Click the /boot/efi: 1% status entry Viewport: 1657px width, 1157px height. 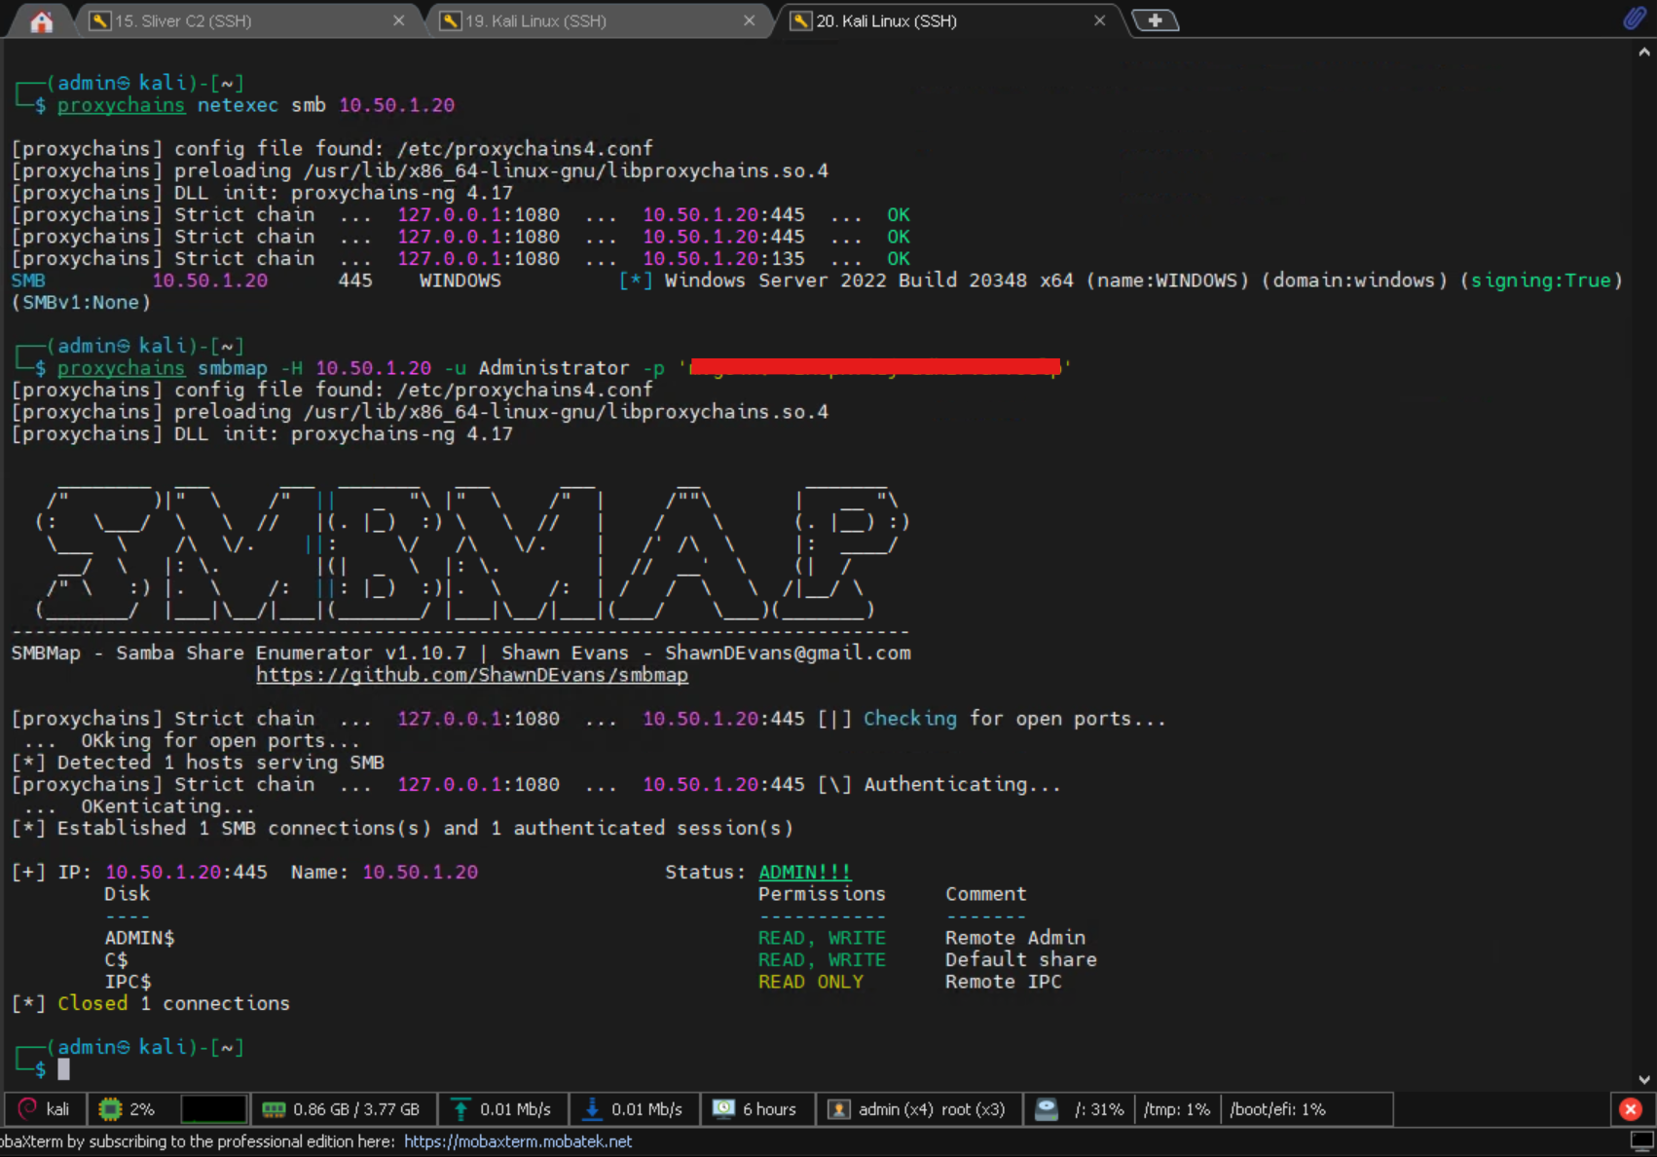[1277, 1109]
